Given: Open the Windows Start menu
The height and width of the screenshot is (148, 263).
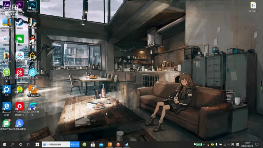Looking at the screenshot, I should tap(4, 144).
